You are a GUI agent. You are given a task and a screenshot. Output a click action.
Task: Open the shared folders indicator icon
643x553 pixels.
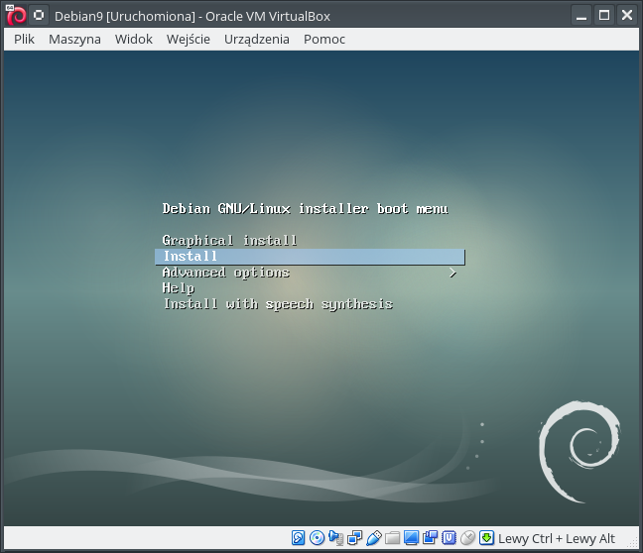[393, 538]
